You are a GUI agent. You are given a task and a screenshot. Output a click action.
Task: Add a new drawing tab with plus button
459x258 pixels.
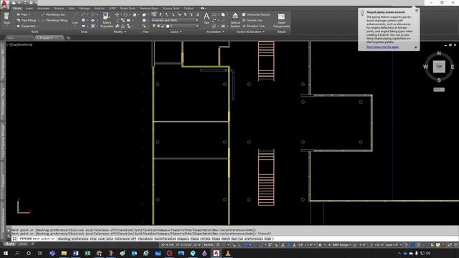[x=68, y=38]
